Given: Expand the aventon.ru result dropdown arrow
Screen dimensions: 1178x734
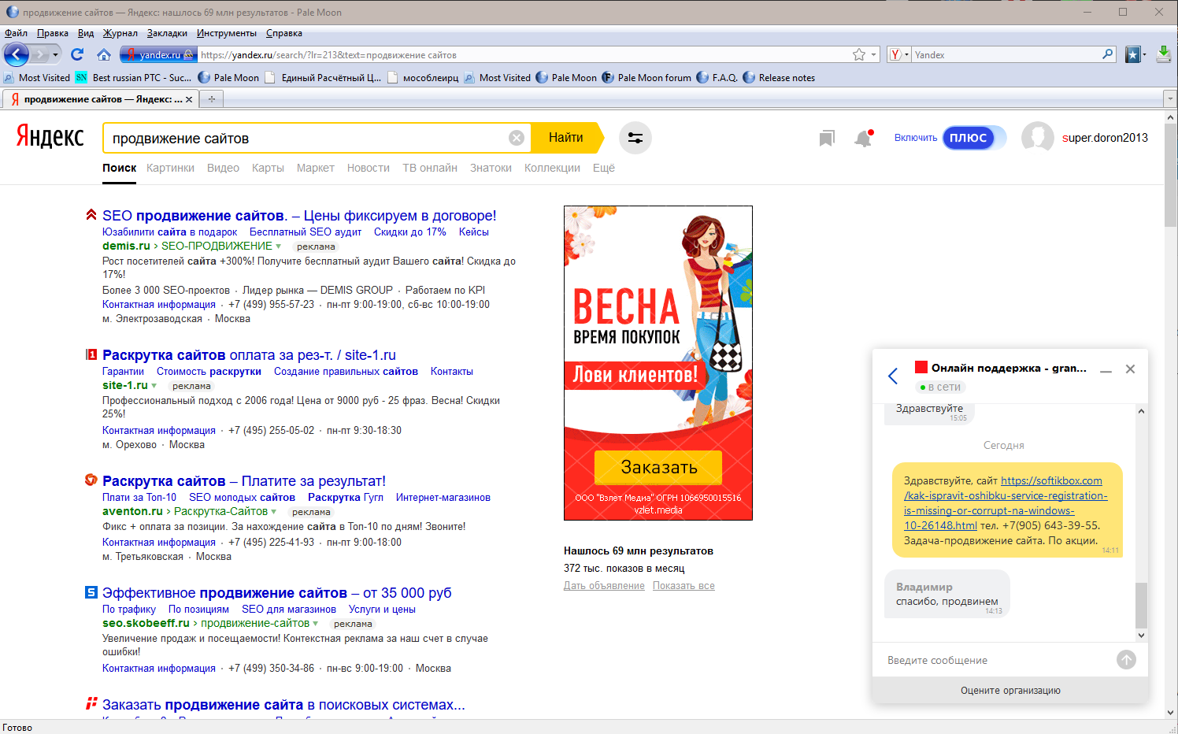Looking at the screenshot, I should (274, 512).
